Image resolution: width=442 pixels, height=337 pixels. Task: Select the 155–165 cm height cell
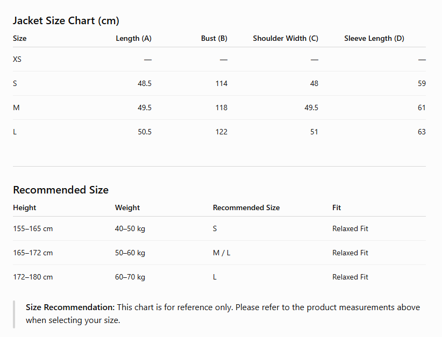(x=33, y=228)
